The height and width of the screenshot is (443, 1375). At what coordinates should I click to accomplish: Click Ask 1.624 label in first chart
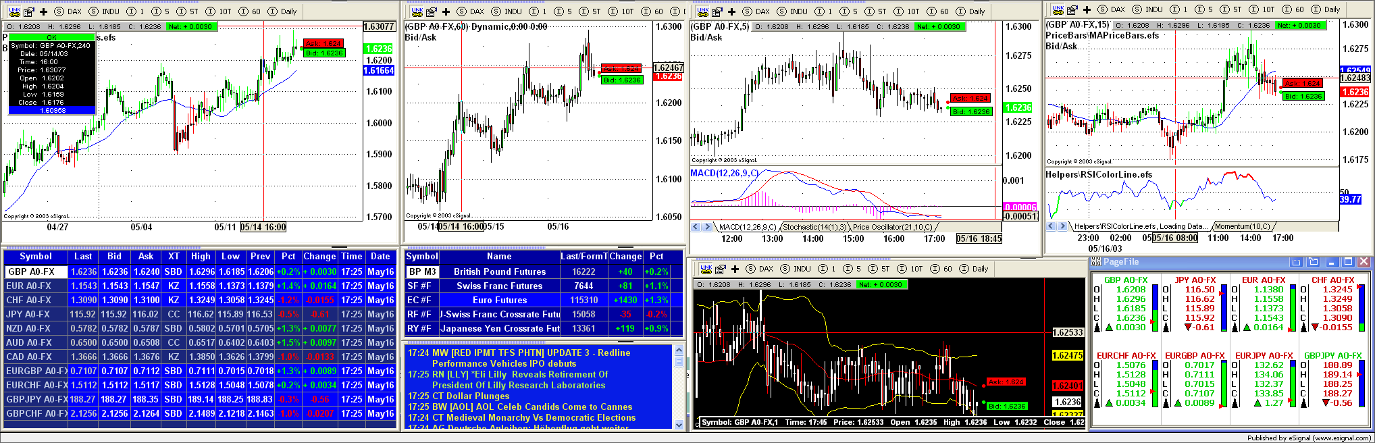point(323,43)
